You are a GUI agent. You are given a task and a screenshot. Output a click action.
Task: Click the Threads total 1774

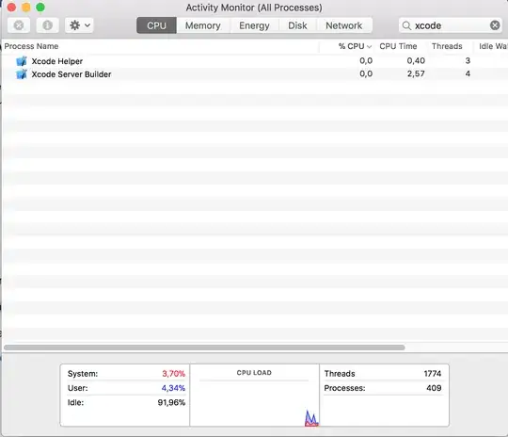coord(433,374)
